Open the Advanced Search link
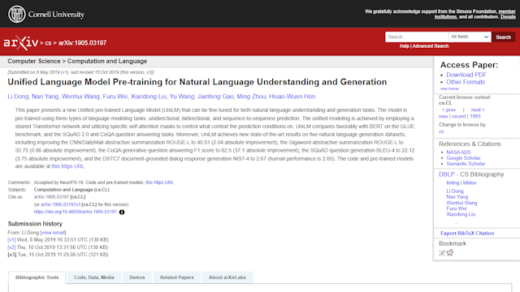The width and height of the screenshot is (520, 292). [x=431, y=46]
